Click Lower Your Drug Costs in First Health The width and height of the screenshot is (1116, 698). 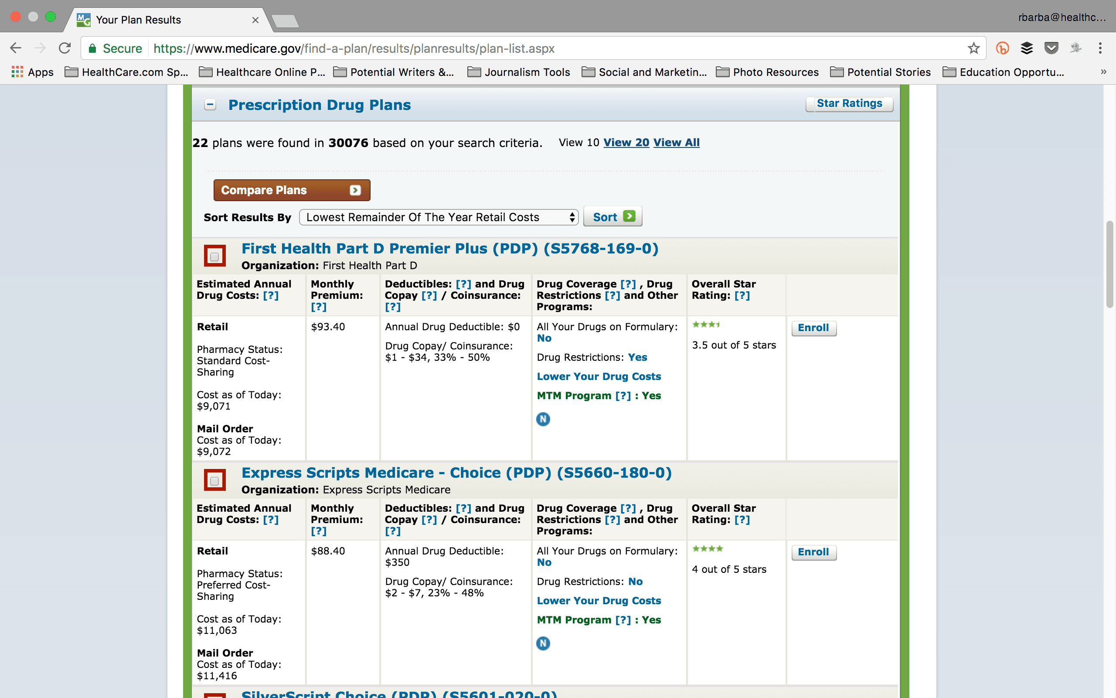[x=599, y=376]
